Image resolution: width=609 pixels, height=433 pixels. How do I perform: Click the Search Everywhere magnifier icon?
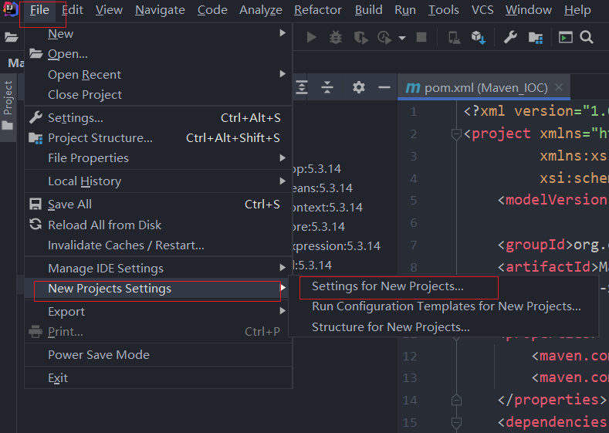coord(587,37)
